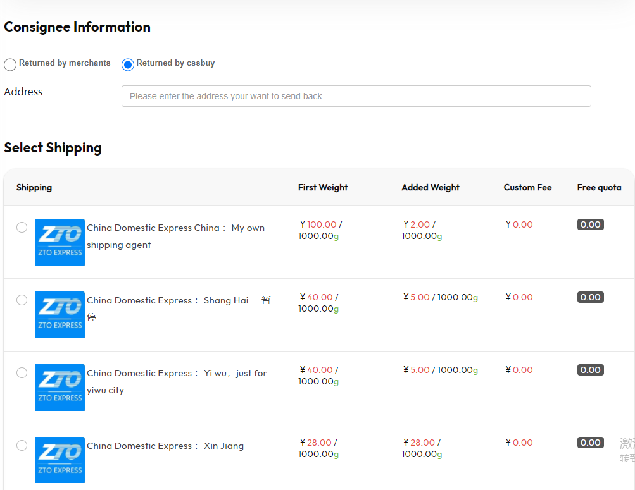Click ZTO Express logo in Xin Jiang row

tap(60, 460)
